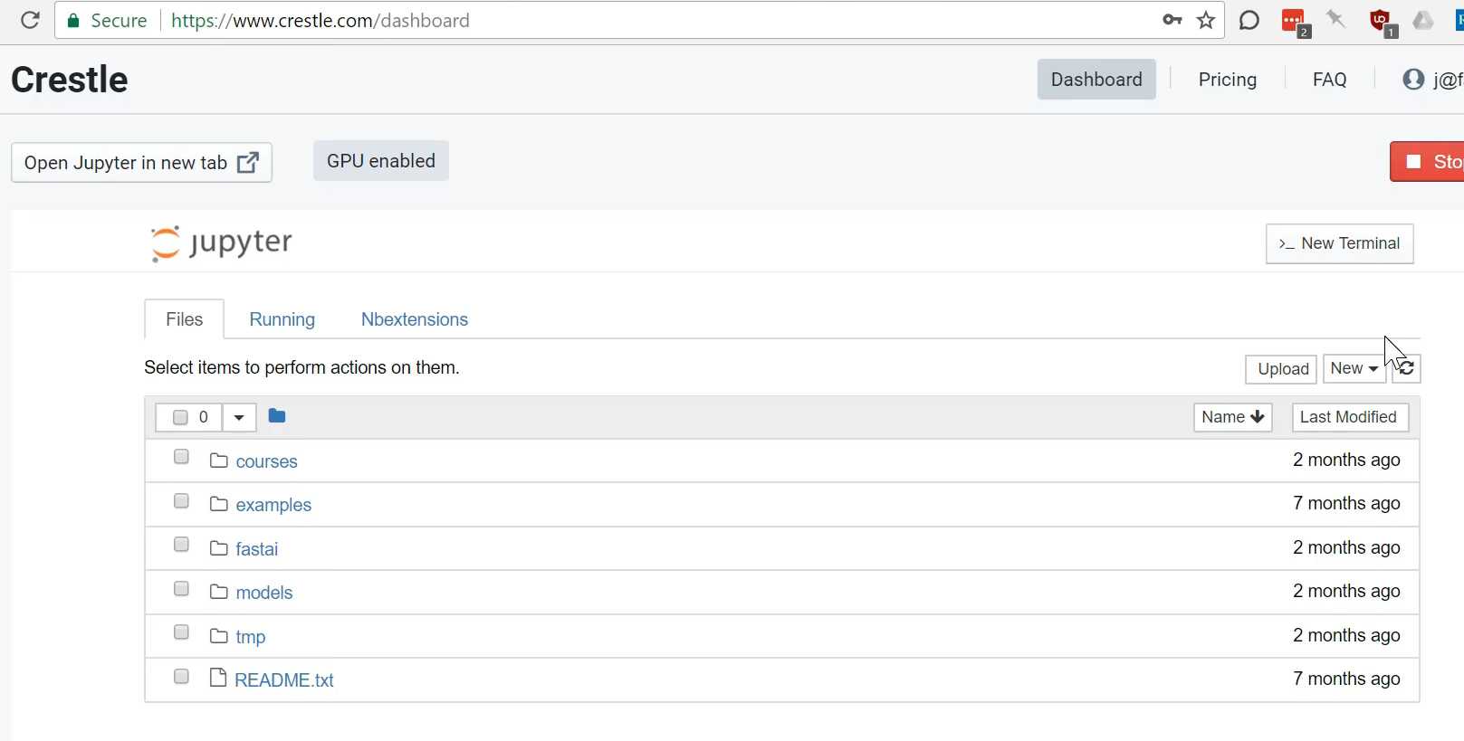Tick the courses row checkbox
Image resolution: width=1464 pixels, height=741 pixels.
click(181, 457)
